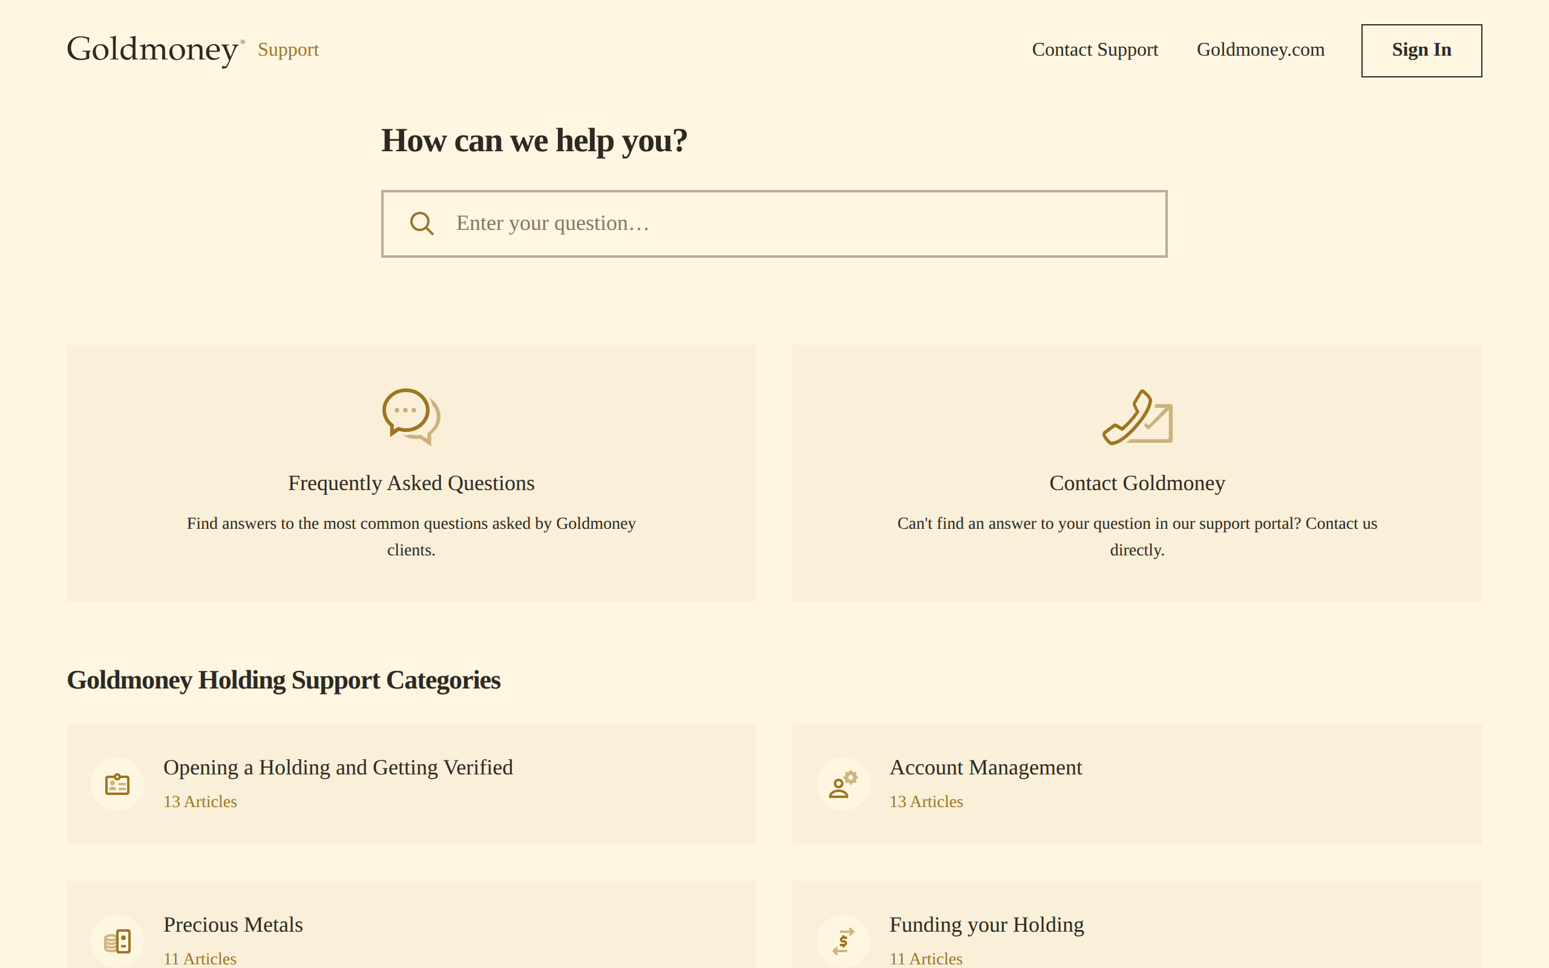Open the Goldmoney.com nav link
The height and width of the screenshot is (968, 1549).
(x=1260, y=50)
